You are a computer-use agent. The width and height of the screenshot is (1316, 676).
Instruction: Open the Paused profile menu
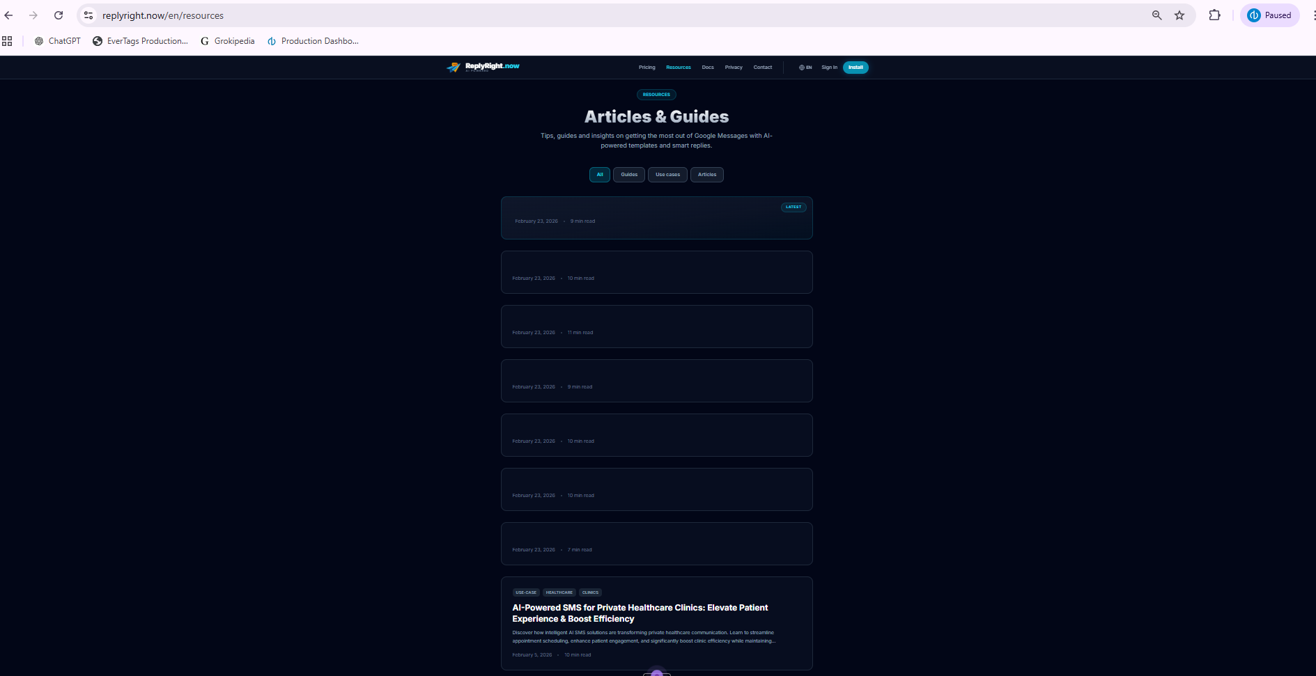pos(1269,15)
